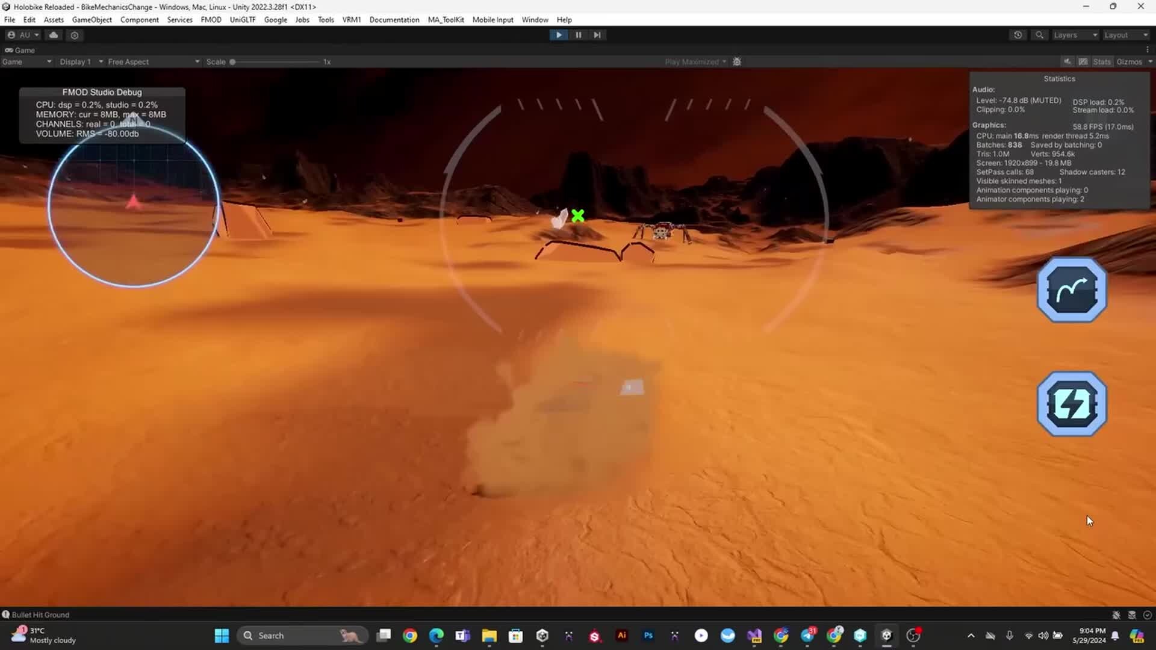Select the account settings gear icon
This screenshot has height=650, width=1156.
[75, 35]
